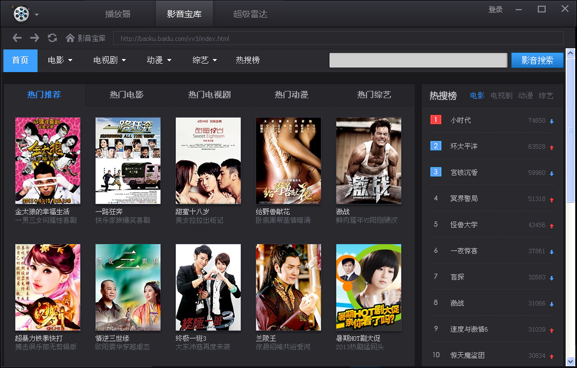The width and height of the screenshot is (577, 368).
Task: Open 速度与激情6 in the hot search list
Action: (469, 329)
